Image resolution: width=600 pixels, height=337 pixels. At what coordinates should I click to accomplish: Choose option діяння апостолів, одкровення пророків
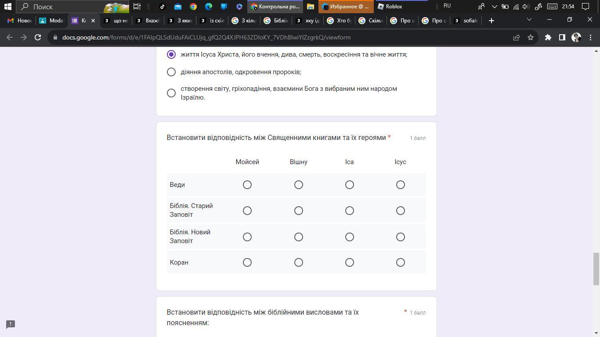171,72
